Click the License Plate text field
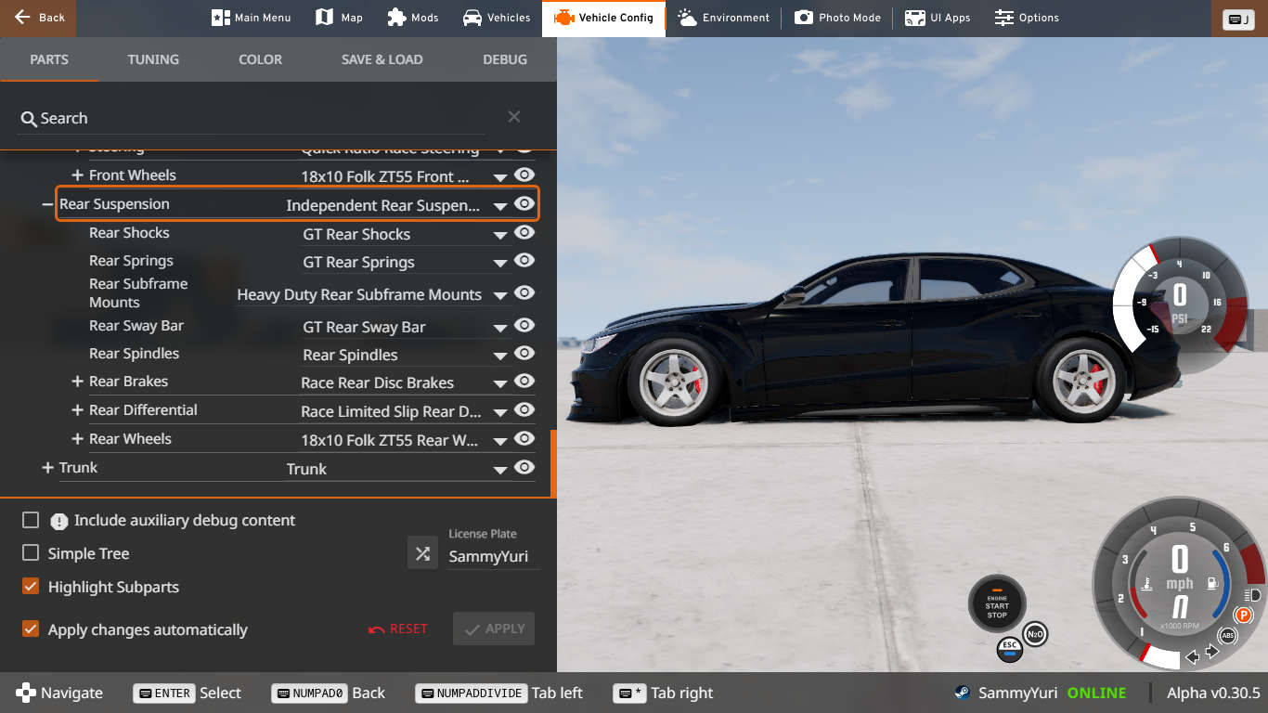The width and height of the screenshot is (1268, 713). tap(487, 555)
